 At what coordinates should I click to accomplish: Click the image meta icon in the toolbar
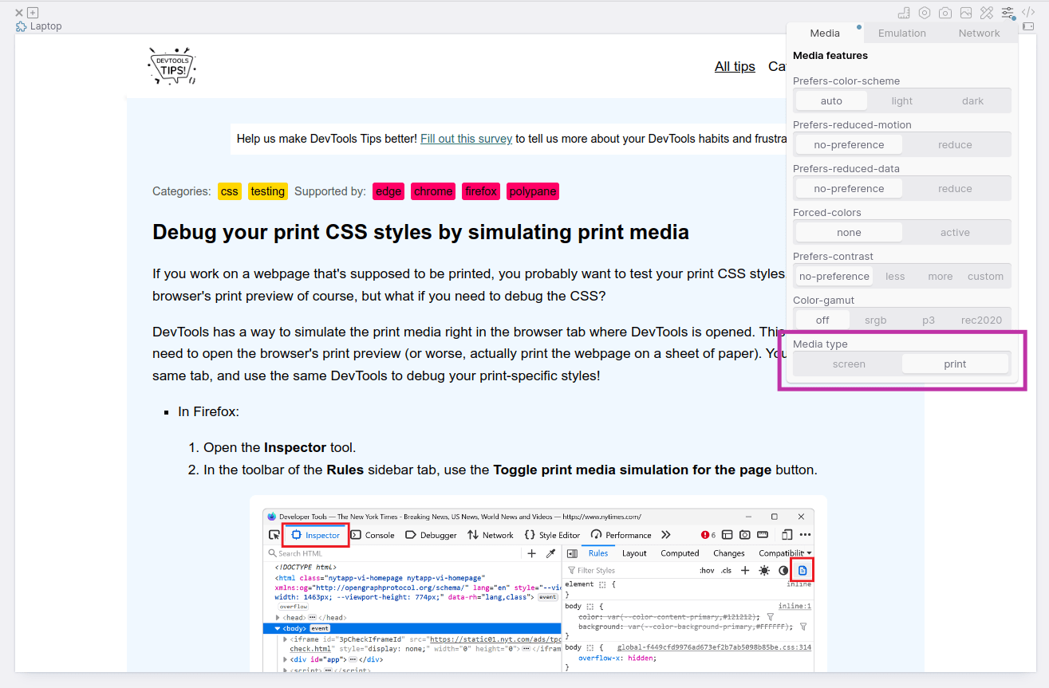coord(965,13)
